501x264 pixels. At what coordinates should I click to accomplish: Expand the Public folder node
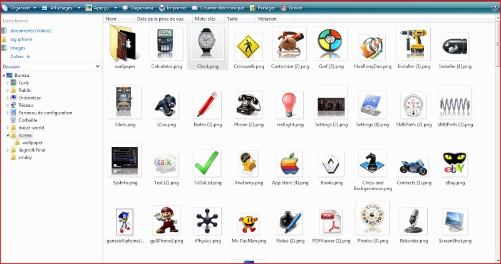point(8,90)
